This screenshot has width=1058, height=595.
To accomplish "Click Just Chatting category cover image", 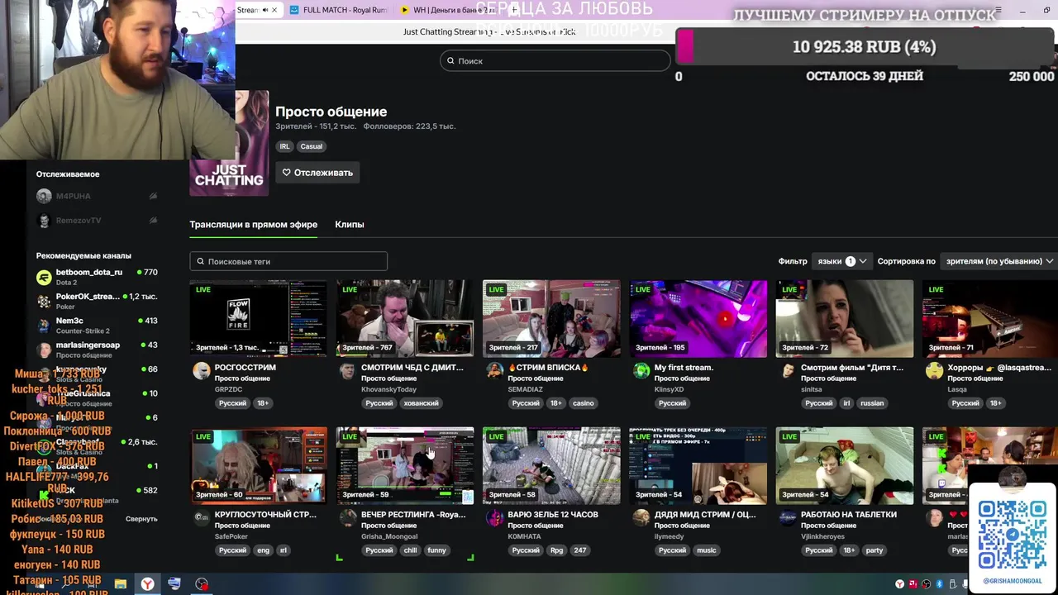I will 229,143.
